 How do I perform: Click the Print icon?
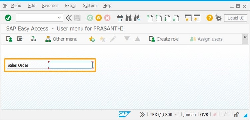coord(120,18)
